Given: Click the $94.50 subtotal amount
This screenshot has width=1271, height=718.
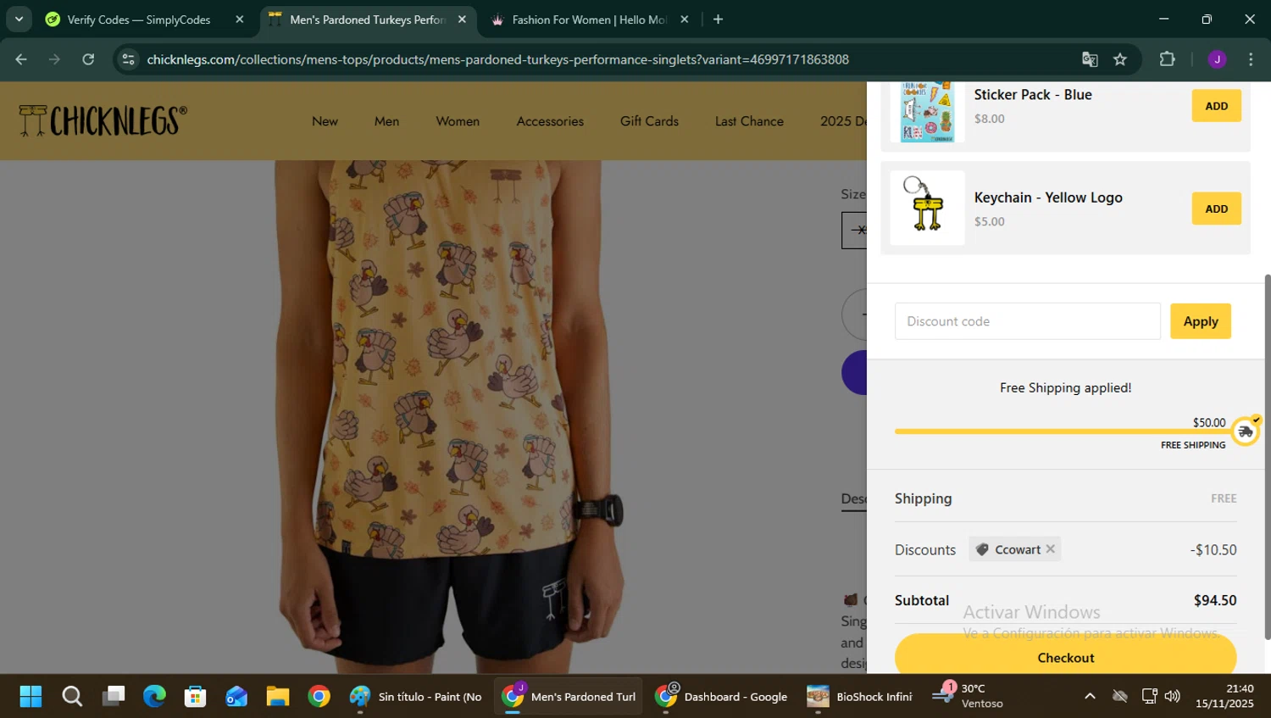Looking at the screenshot, I should (1215, 600).
